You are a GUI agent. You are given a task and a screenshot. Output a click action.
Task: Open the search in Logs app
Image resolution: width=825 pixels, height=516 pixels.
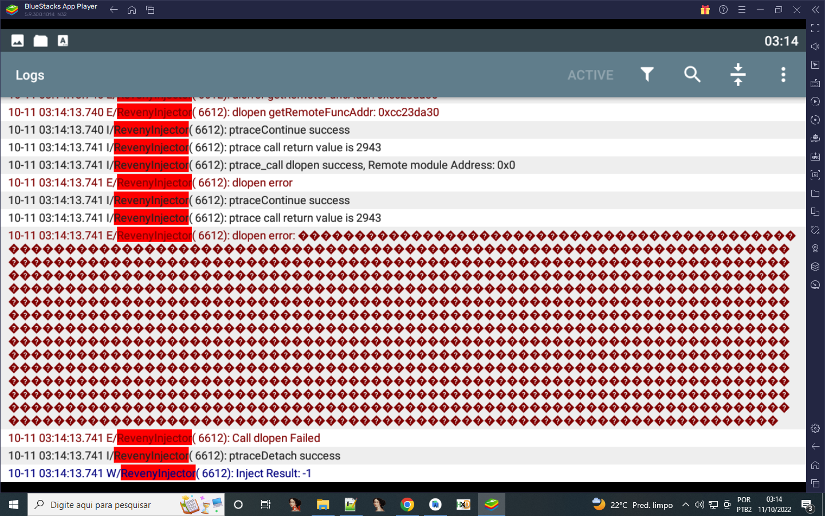pyautogui.click(x=692, y=75)
